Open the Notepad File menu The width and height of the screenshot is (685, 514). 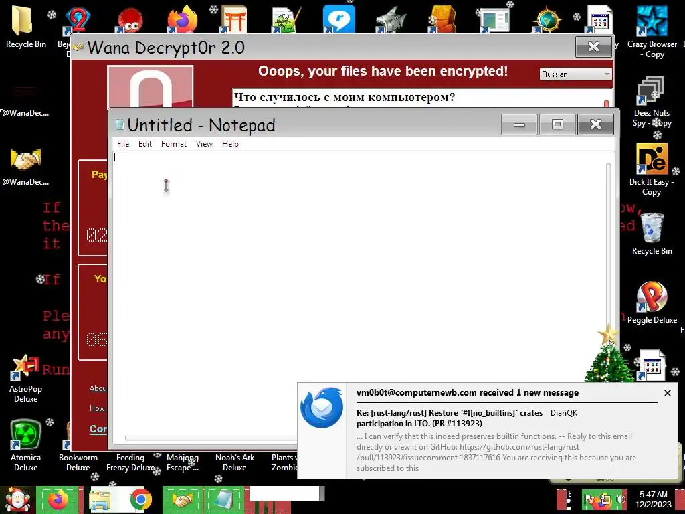pyautogui.click(x=123, y=144)
